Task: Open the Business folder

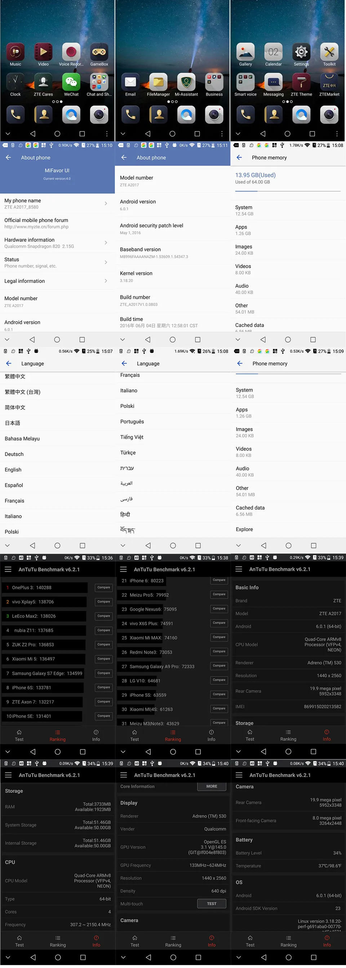Action: 214,82
